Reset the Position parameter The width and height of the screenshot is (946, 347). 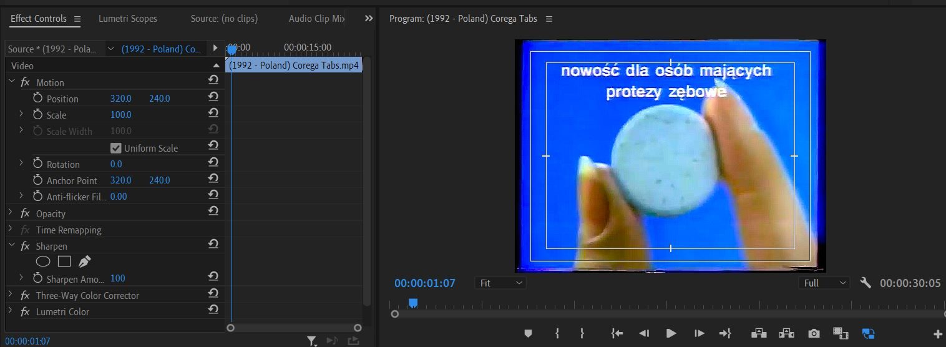click(x=213, y=96)
